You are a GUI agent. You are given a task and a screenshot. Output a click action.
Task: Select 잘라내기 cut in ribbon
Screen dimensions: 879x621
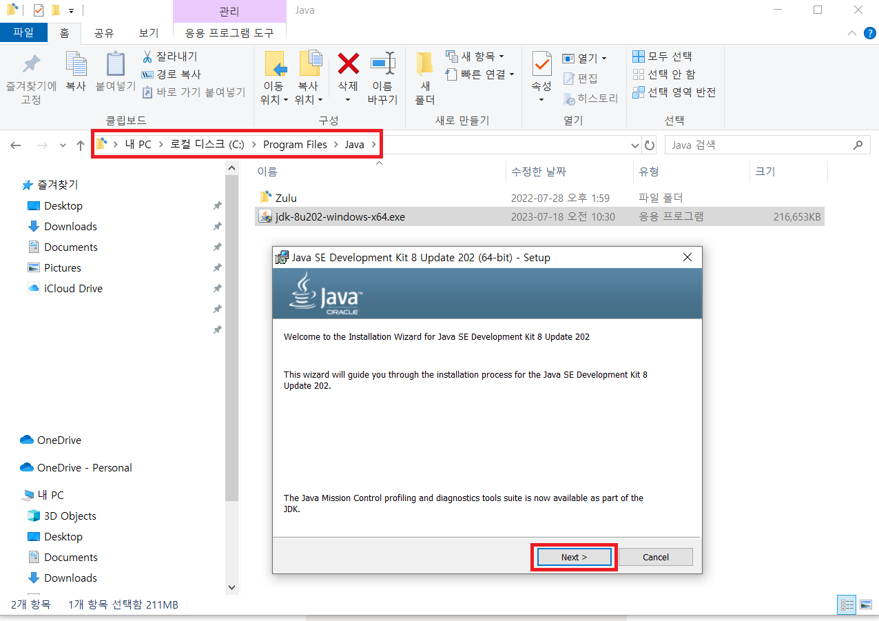click(x=169, y=57)
